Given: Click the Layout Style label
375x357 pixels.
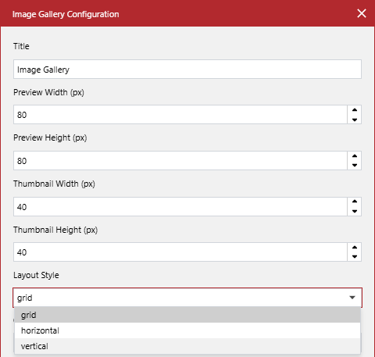Looking at the screenshot, I should pyautogui.click(x=36, y=275).
